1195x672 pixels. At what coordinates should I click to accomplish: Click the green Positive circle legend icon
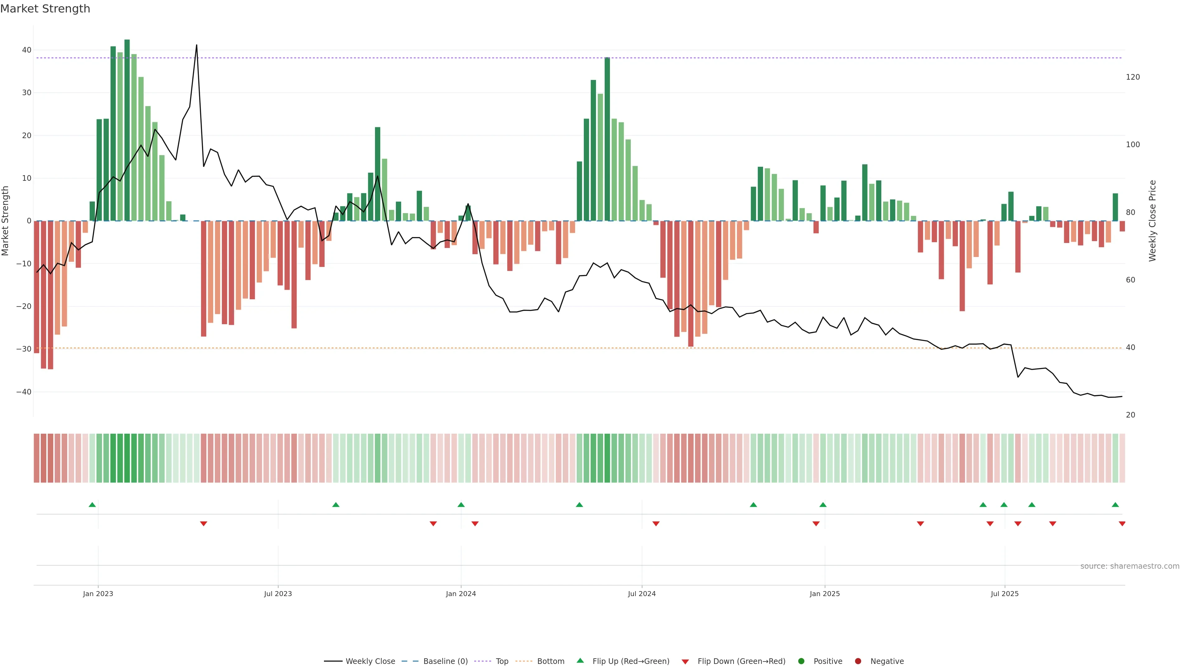tap(801, 661)
